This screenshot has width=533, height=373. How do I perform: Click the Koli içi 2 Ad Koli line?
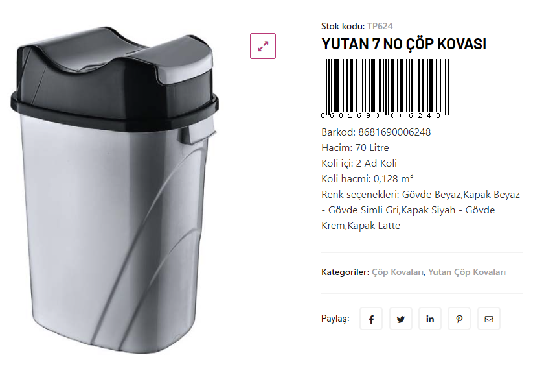click(359, 163)
